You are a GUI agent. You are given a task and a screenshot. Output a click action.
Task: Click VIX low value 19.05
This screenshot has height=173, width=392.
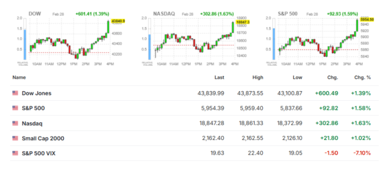click(x=296, y=153)
